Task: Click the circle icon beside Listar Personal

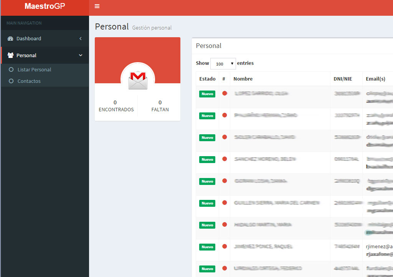Action: click(11, 69)
